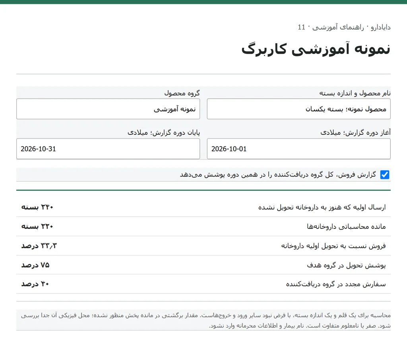Select the report end date field 2026-10-31
Screen dimensions: 407x355
(x=108, y=149)
